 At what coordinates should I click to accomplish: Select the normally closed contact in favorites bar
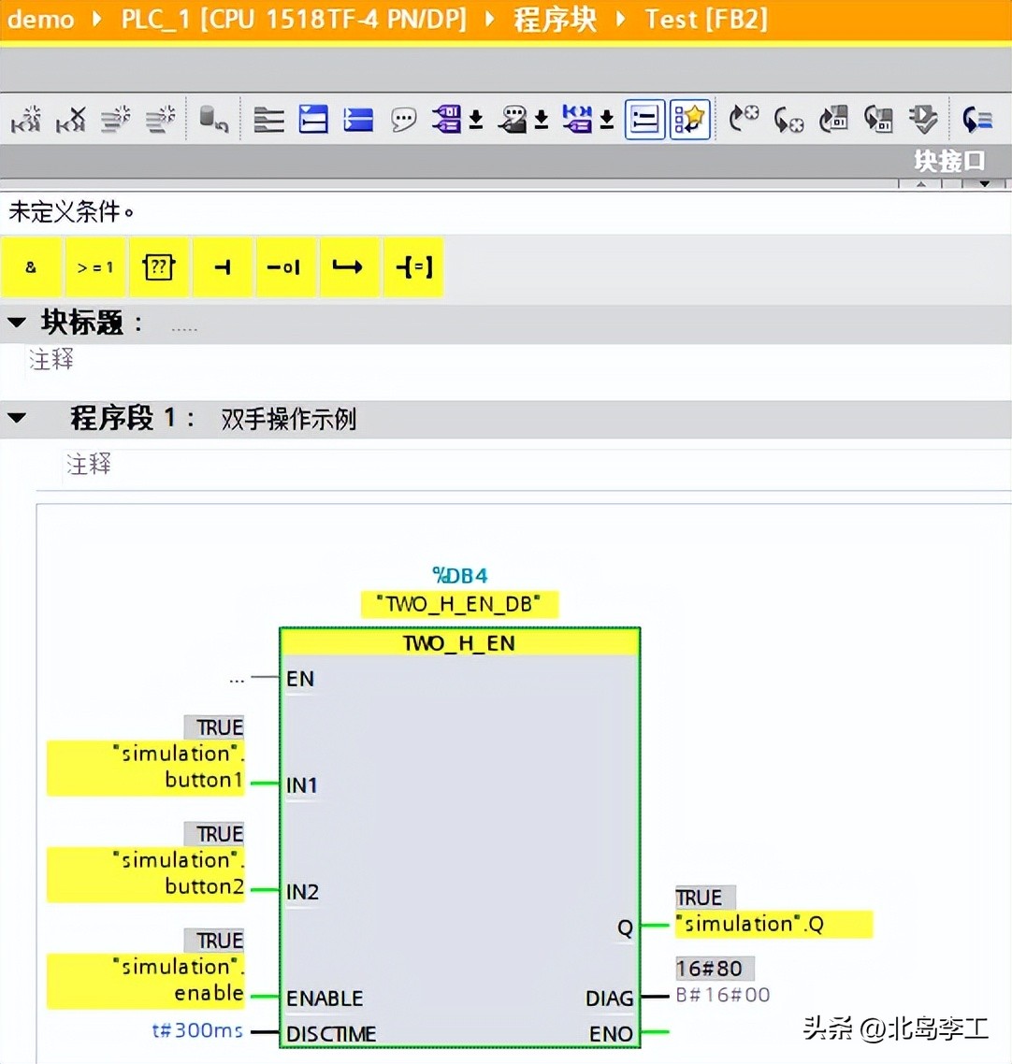coord(286,266)
